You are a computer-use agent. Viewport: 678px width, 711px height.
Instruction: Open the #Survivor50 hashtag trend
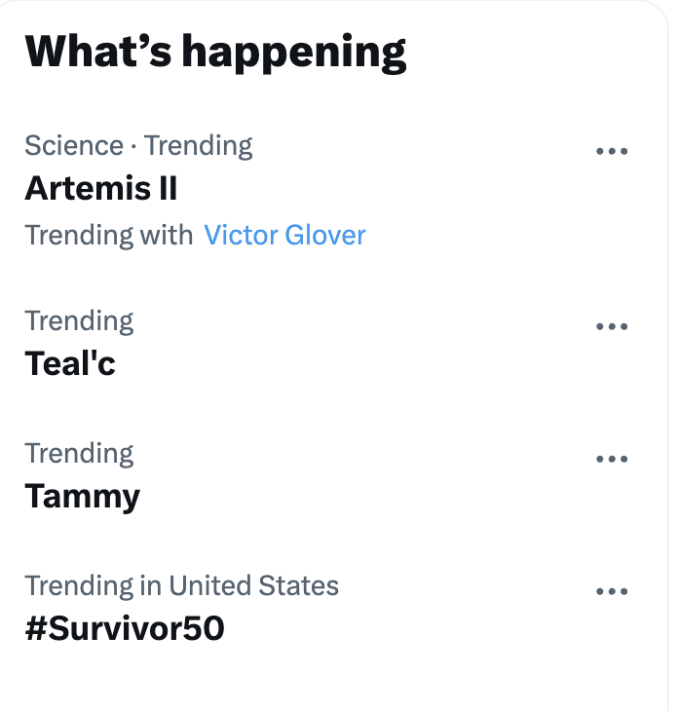pyautogui.click(x=124, y=629)
